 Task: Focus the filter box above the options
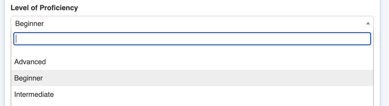tap(192, 39)
